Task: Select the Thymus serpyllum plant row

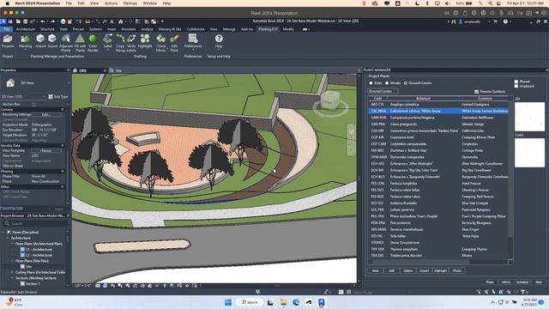Action: (x=437, y=249)
